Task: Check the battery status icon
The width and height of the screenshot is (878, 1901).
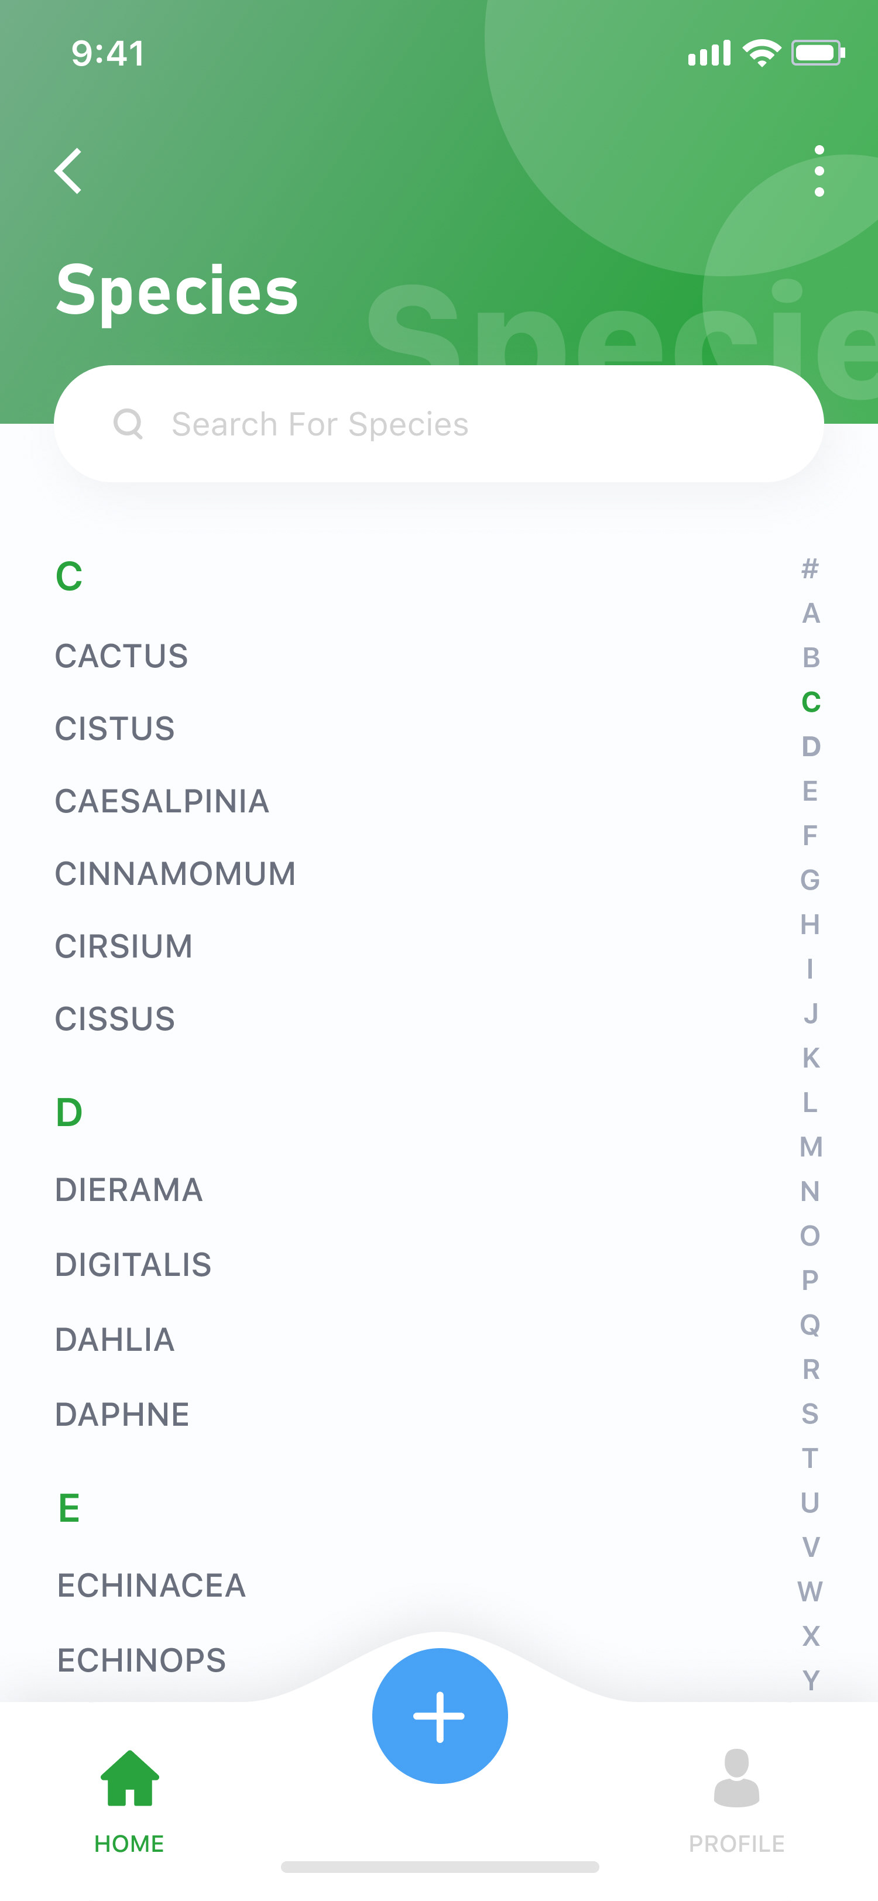Action: click(818, 53)
